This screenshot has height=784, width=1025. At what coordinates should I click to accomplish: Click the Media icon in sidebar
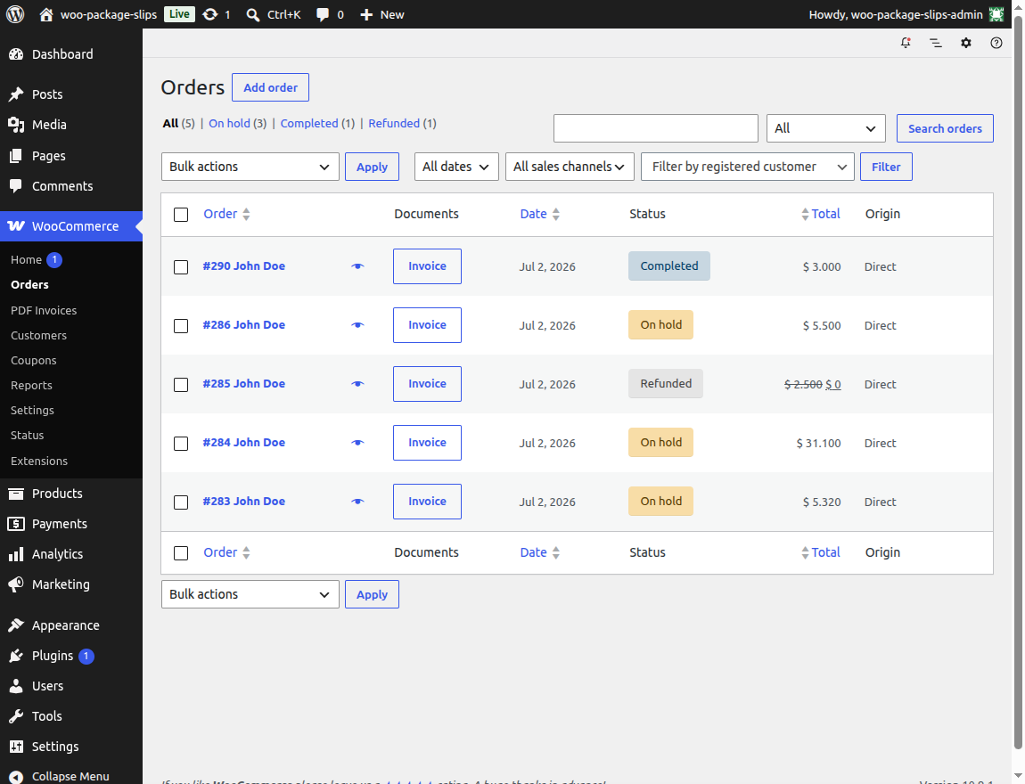[16, 125]
